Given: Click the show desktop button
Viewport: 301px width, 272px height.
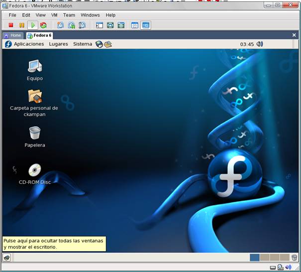Looking at the screenshot, I should (7, 258).
